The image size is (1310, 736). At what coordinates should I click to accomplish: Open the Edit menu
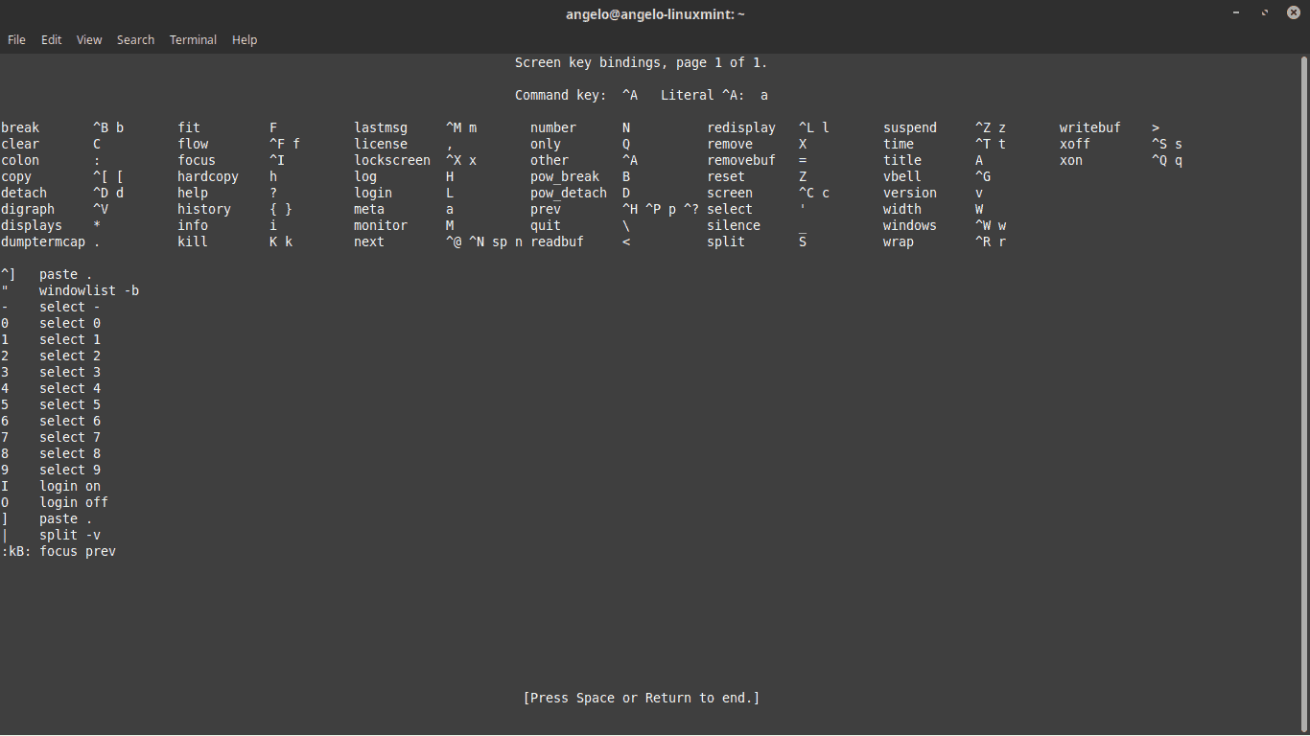click(x=51, y=39)
